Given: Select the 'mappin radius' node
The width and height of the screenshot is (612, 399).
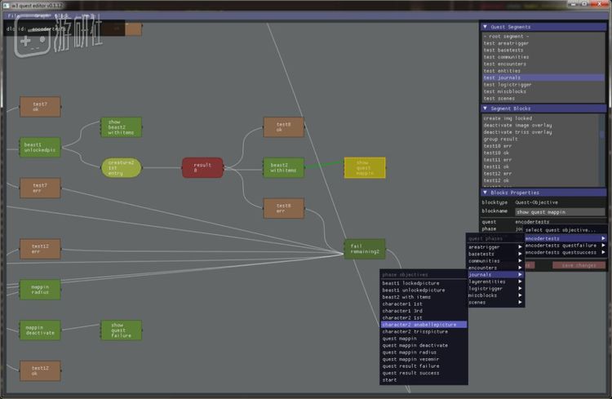Looking at the screenshot, I should tap(40, 289).
